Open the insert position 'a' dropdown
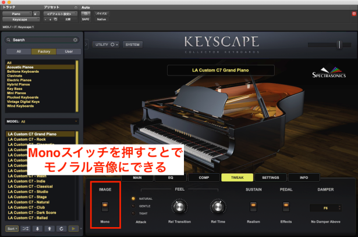The width and height of the screenshot is (358, 237). [36, 14]
